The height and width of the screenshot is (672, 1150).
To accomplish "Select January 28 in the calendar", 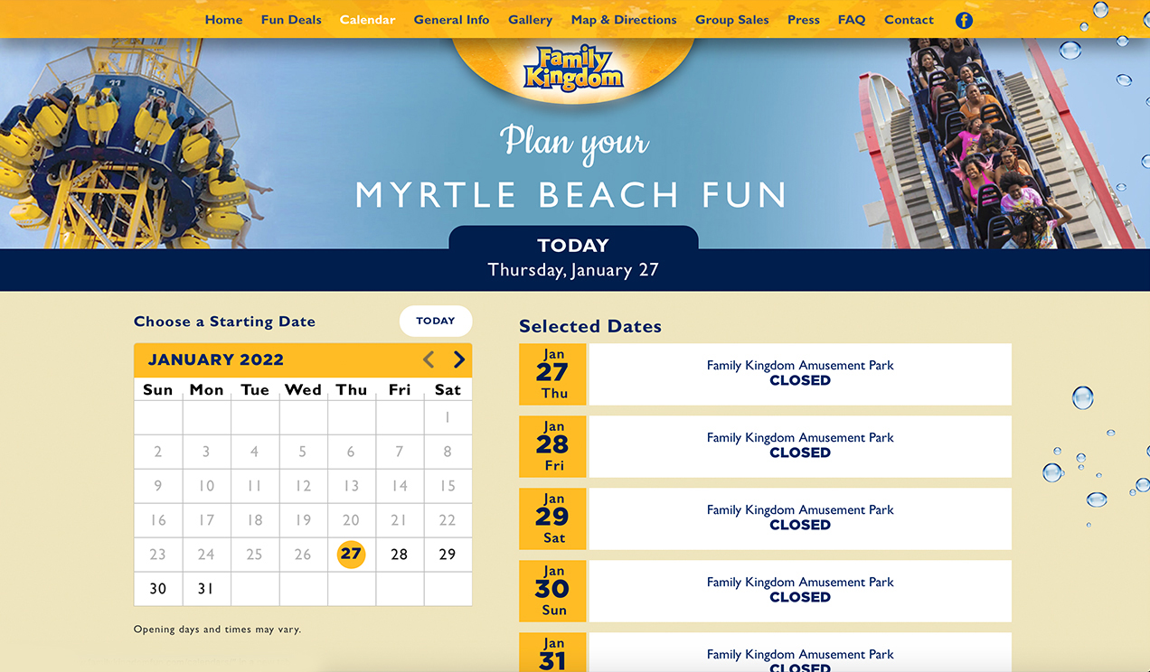I will 400,555.
